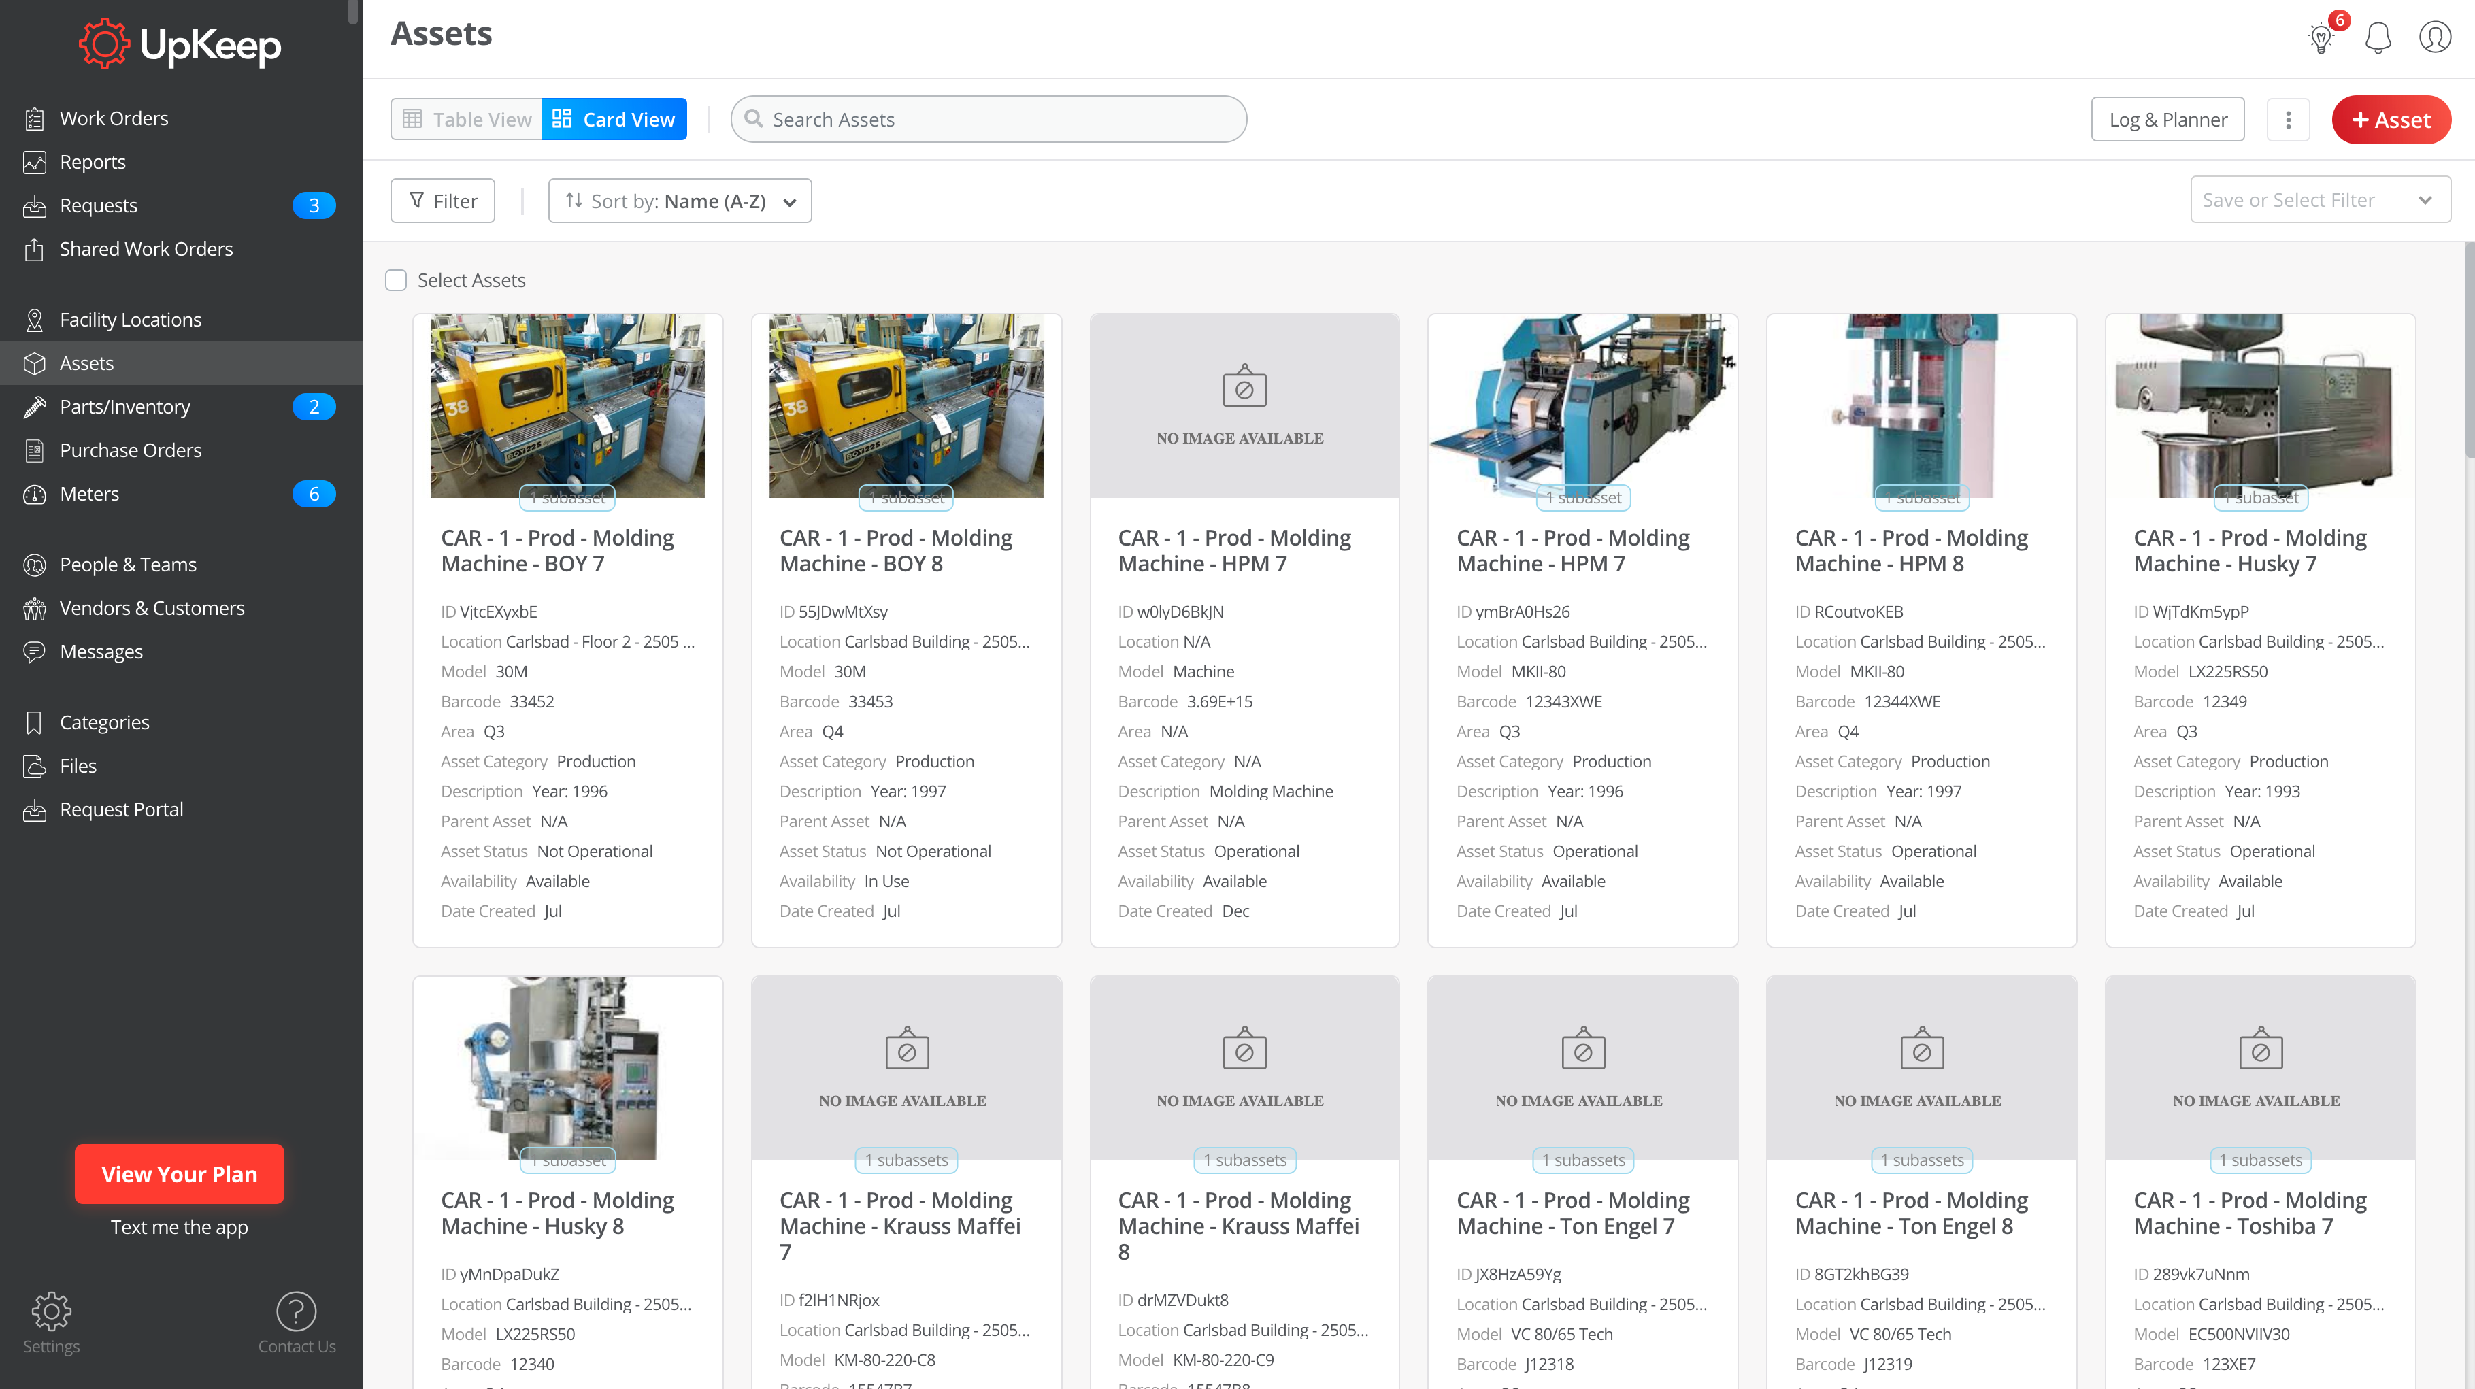This screenshot has width=2475, height=1389.
Task: Open the Filter options panel
Action: pos(443,202)
